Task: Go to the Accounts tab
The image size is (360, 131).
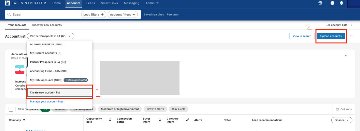Action: point(74,3)
